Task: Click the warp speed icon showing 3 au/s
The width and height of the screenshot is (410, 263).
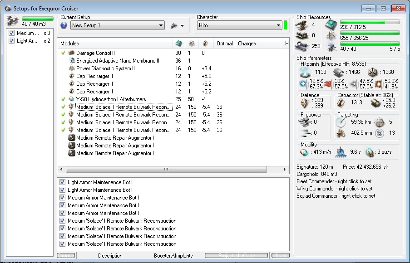Action: click(x=370, y=152)
